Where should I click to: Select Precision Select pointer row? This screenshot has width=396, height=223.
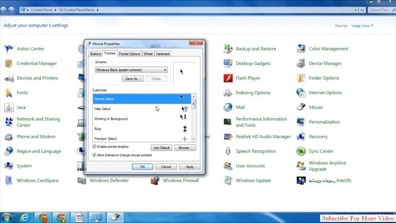point(142,139)
